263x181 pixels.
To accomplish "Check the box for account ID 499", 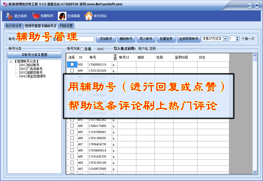I will 72,71.
